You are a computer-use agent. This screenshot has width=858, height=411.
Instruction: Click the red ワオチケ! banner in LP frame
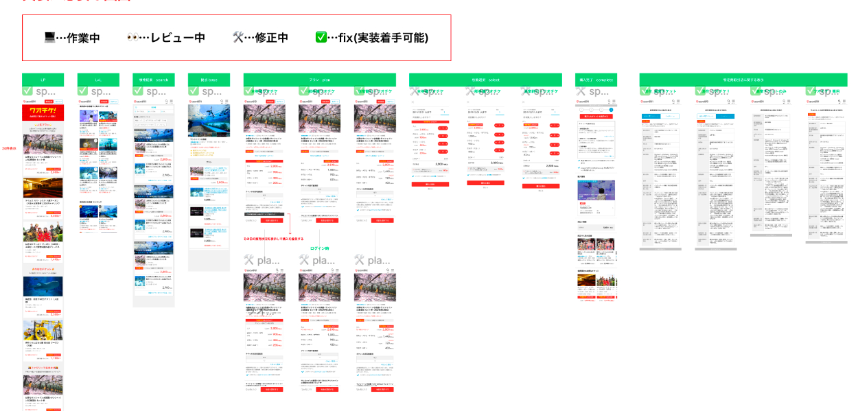pyautogui.click(x=43, y=112)
